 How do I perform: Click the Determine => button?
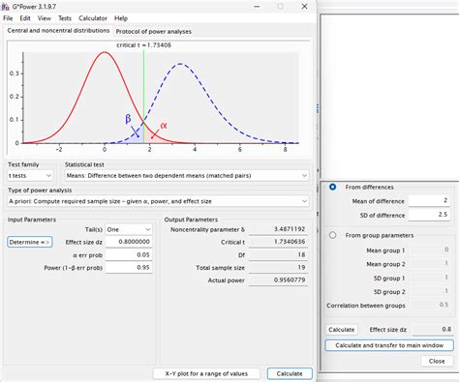(30, 242)
